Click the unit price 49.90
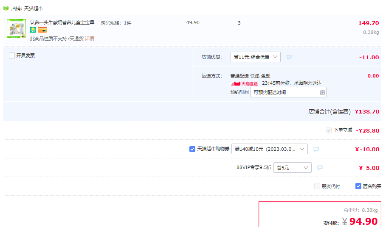Viewport: 383px width, 227px height. pyautogui.click(x=193, y=22)
